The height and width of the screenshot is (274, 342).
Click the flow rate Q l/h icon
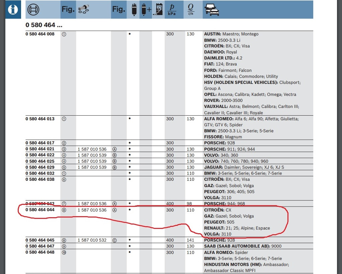tap(191, 10)
